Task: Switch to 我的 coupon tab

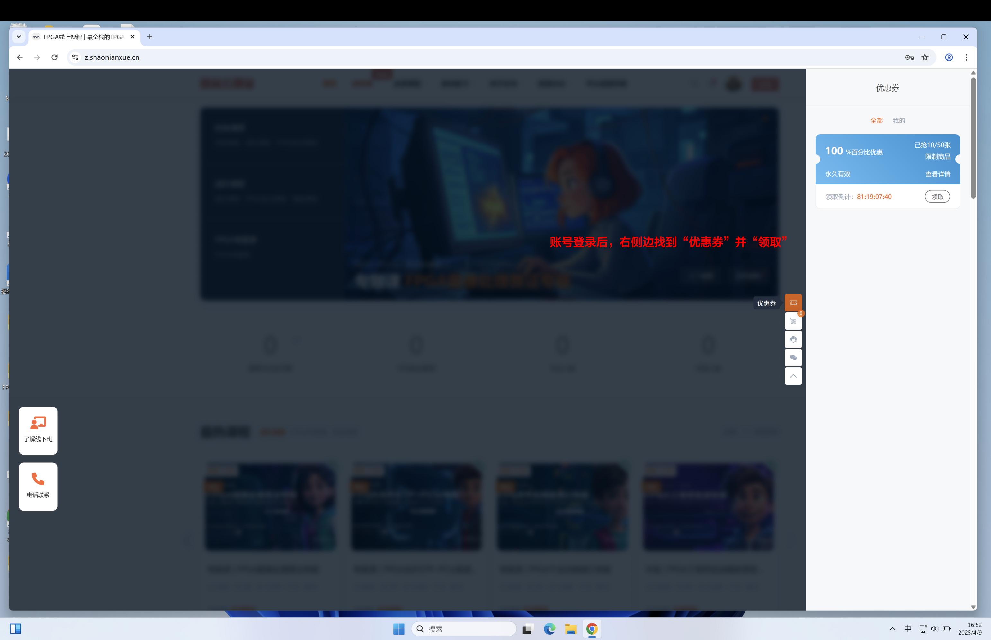Action: [899, 120]
